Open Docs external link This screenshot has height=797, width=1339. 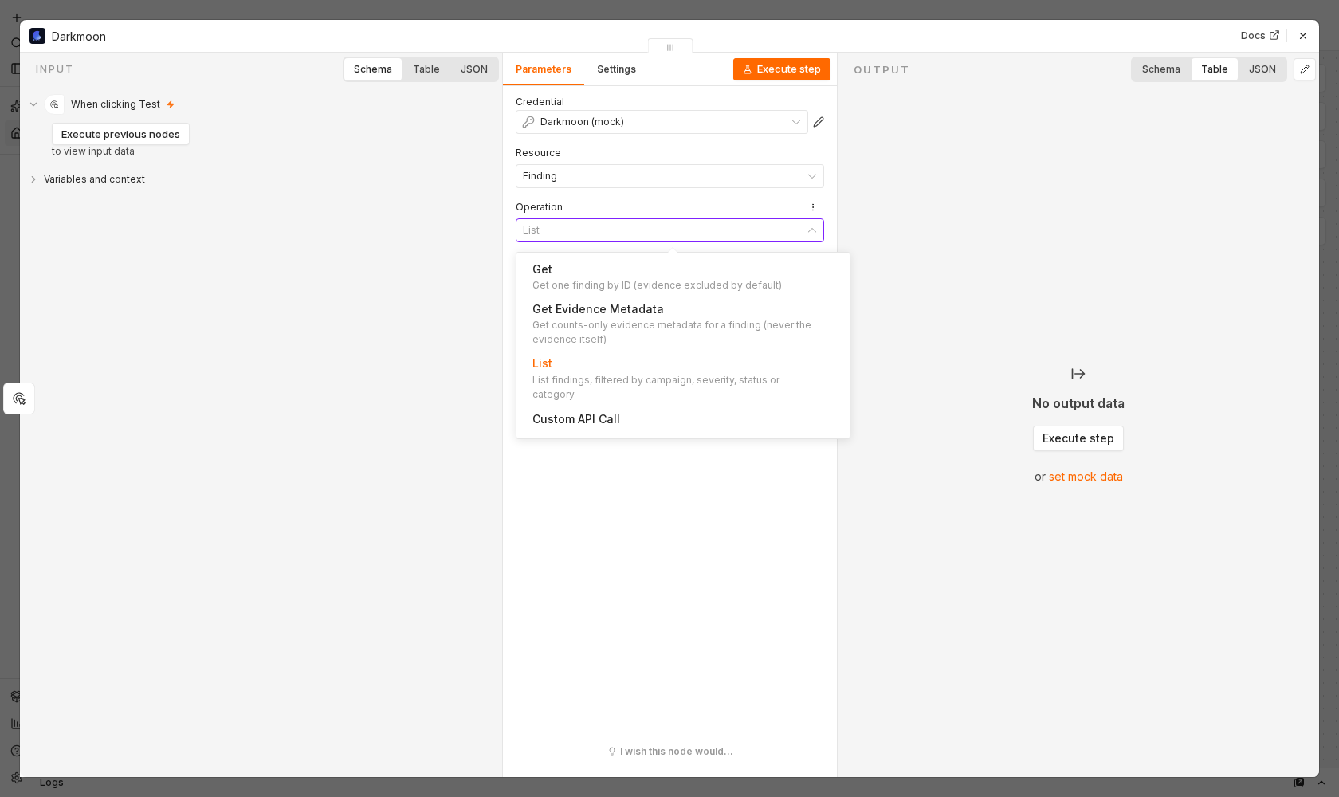point(1259,36)
